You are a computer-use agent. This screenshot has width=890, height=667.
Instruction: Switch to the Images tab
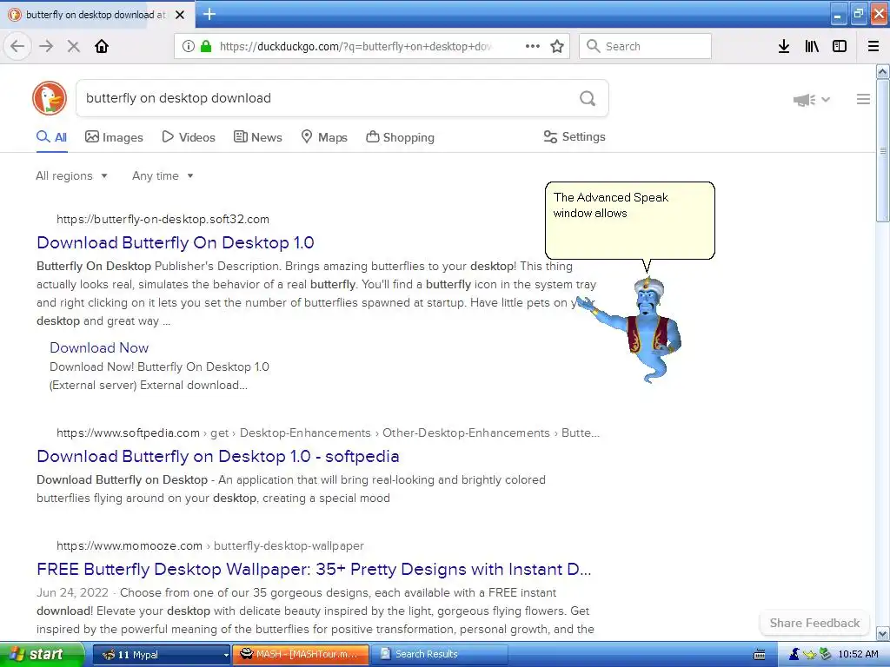pos(114,137)
